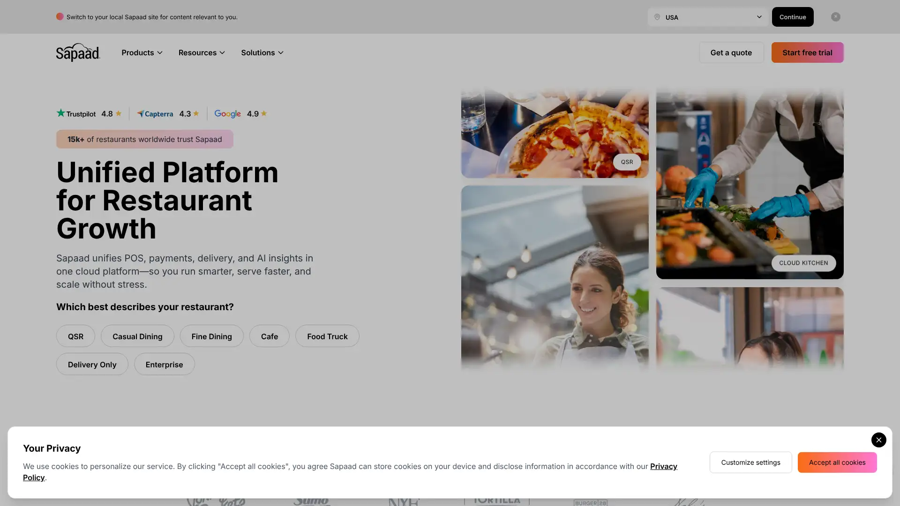Click the Trustpilot rating logo
900x506 pixels.
pos(76,113)
